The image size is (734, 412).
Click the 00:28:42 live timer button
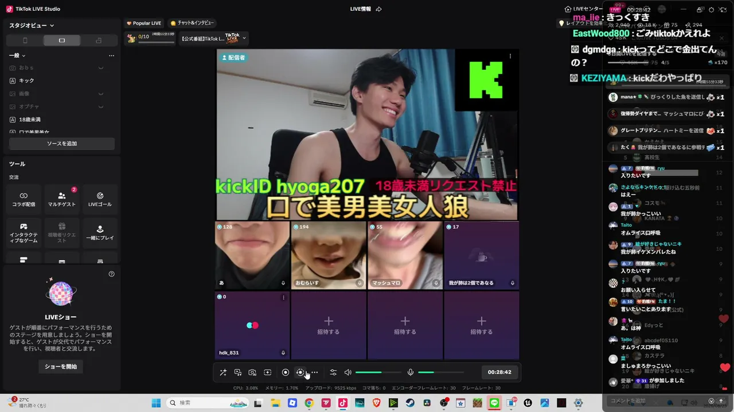pyautogui.click(x=499, y=372)
